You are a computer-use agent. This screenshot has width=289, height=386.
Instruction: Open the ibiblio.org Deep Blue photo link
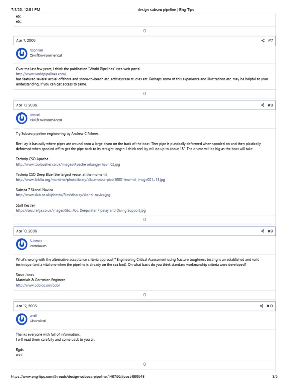[x=90, y=180]
